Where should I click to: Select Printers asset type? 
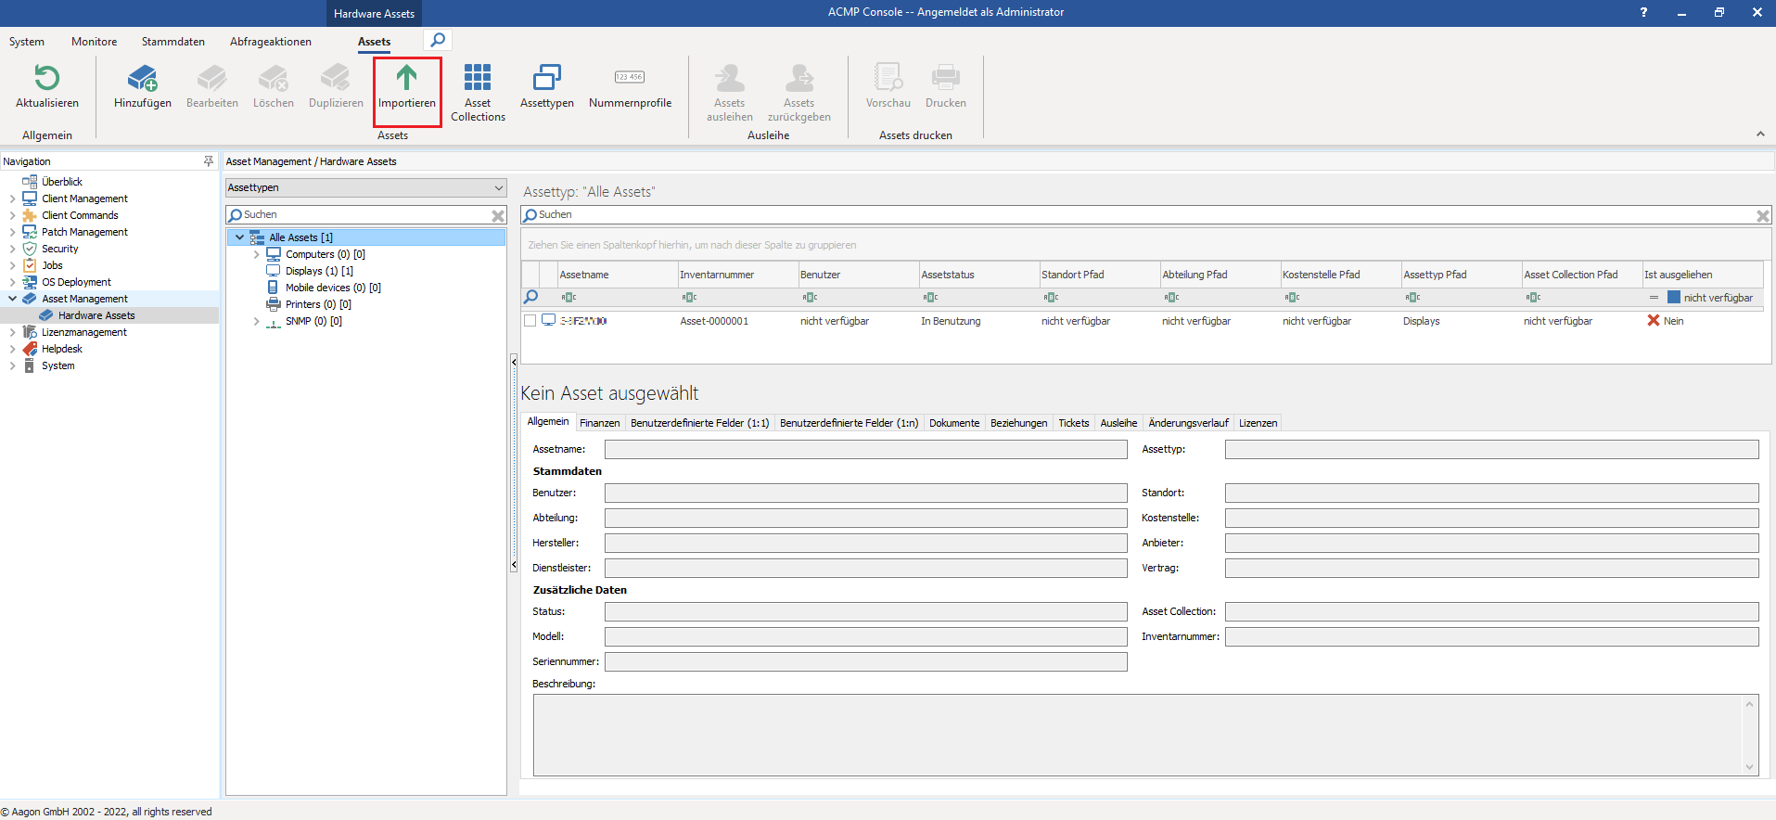(x=318, y=304)
